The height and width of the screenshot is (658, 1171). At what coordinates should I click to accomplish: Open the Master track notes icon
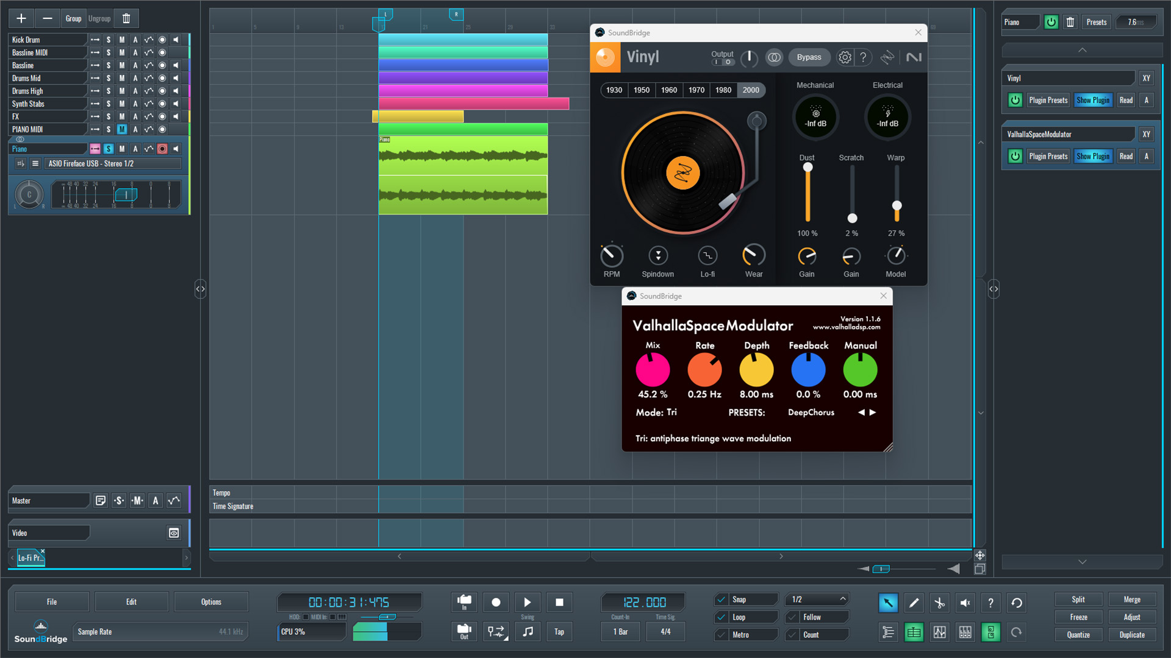(101, 501)
